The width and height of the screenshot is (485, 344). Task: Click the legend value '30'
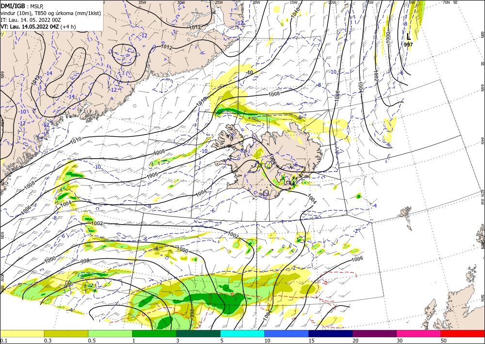coord(400,341)
